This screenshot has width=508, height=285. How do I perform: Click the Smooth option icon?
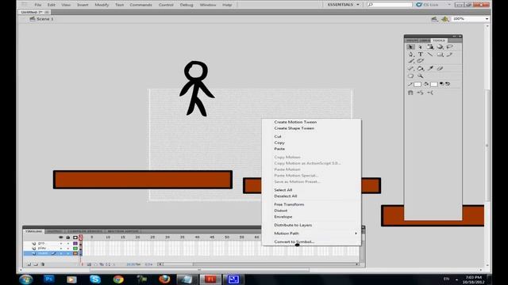[420, 93]
